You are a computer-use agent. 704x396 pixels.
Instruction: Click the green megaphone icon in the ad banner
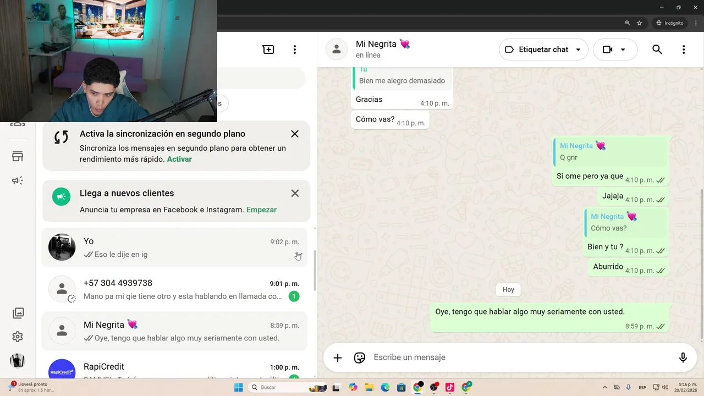tap(61, 196)
